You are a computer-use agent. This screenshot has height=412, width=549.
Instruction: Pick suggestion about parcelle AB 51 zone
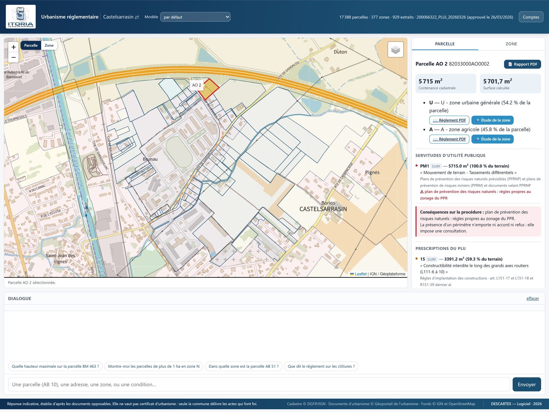244,366
